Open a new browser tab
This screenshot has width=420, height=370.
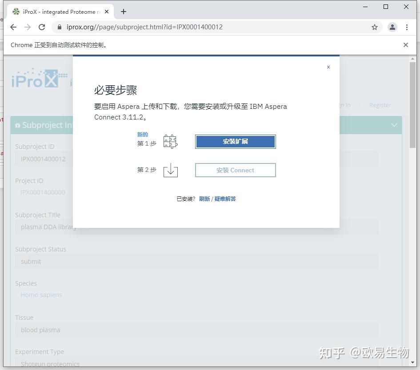[x=123, y=12]
